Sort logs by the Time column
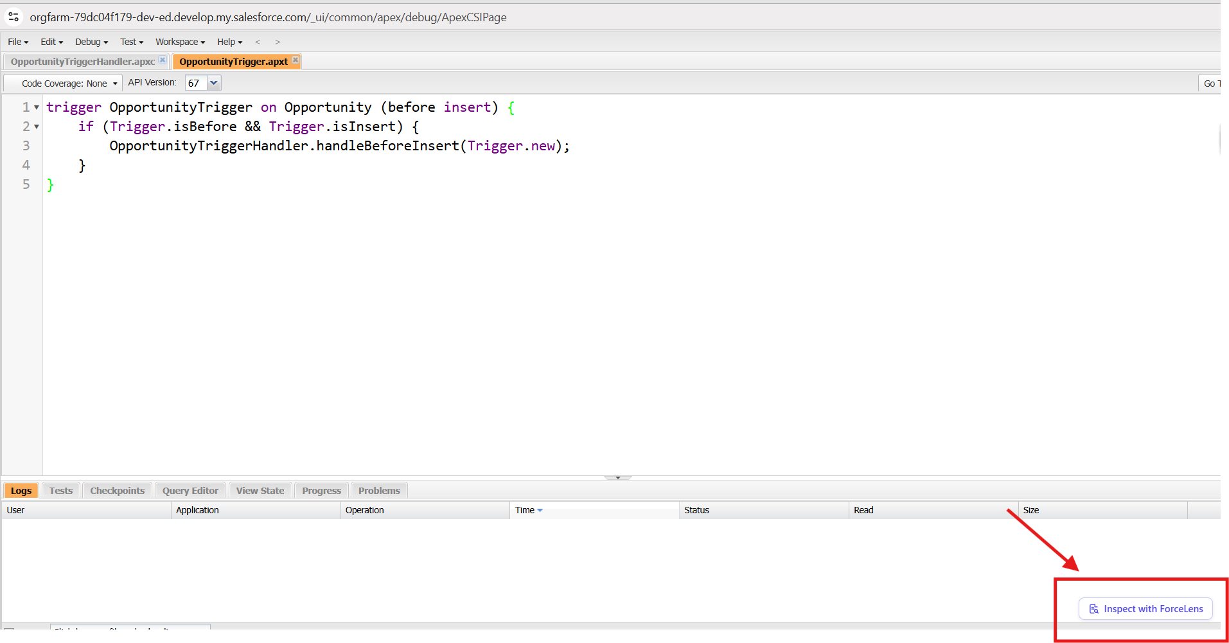The image size is (1229, 643). [x=594, y=510]
